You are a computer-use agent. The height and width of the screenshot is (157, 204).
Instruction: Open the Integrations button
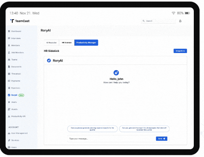point(180,51)
